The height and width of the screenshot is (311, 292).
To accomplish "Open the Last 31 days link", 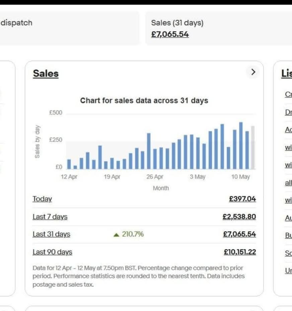I will click(51, 234).
